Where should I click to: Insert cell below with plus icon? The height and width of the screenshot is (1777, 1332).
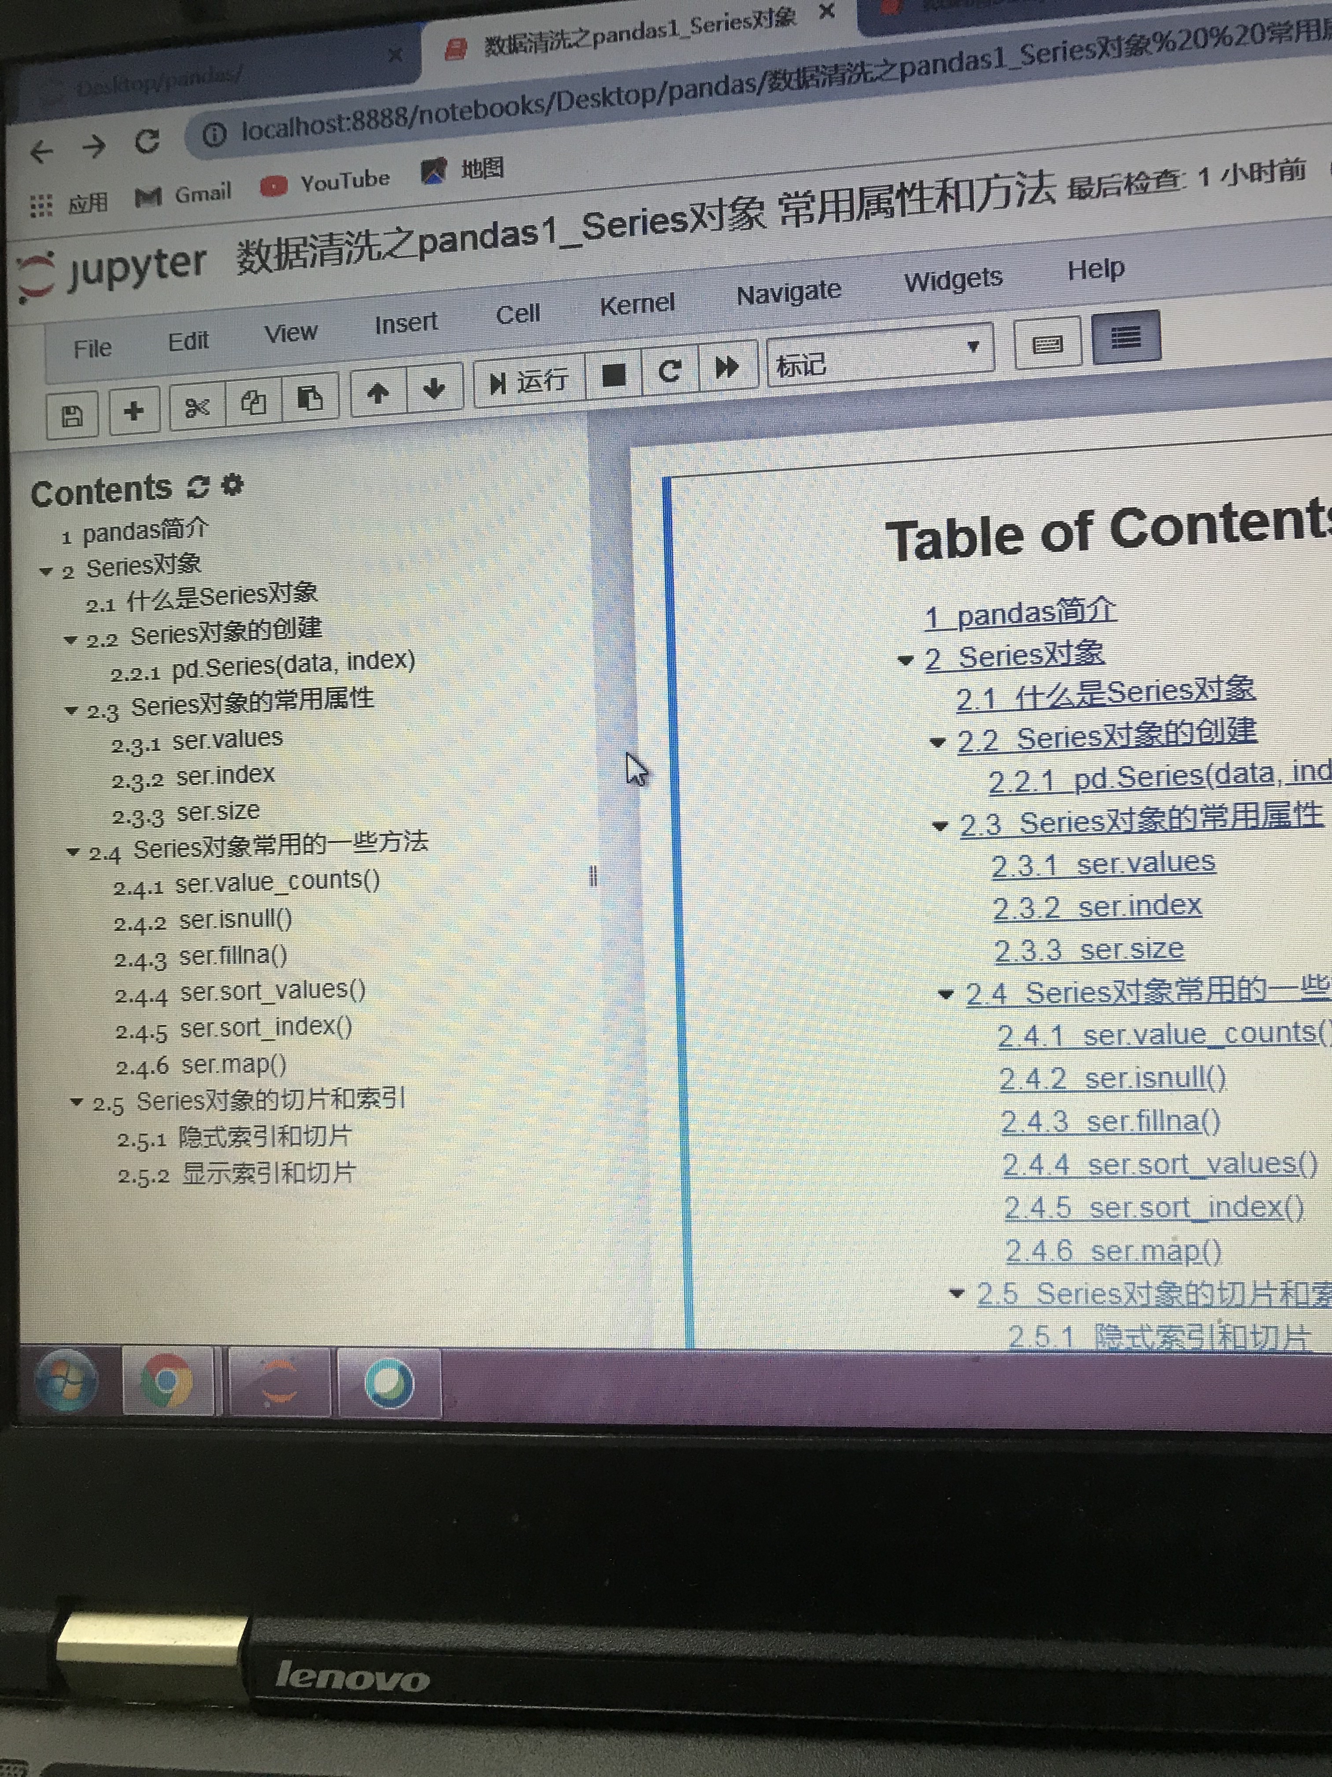point(134,410)
